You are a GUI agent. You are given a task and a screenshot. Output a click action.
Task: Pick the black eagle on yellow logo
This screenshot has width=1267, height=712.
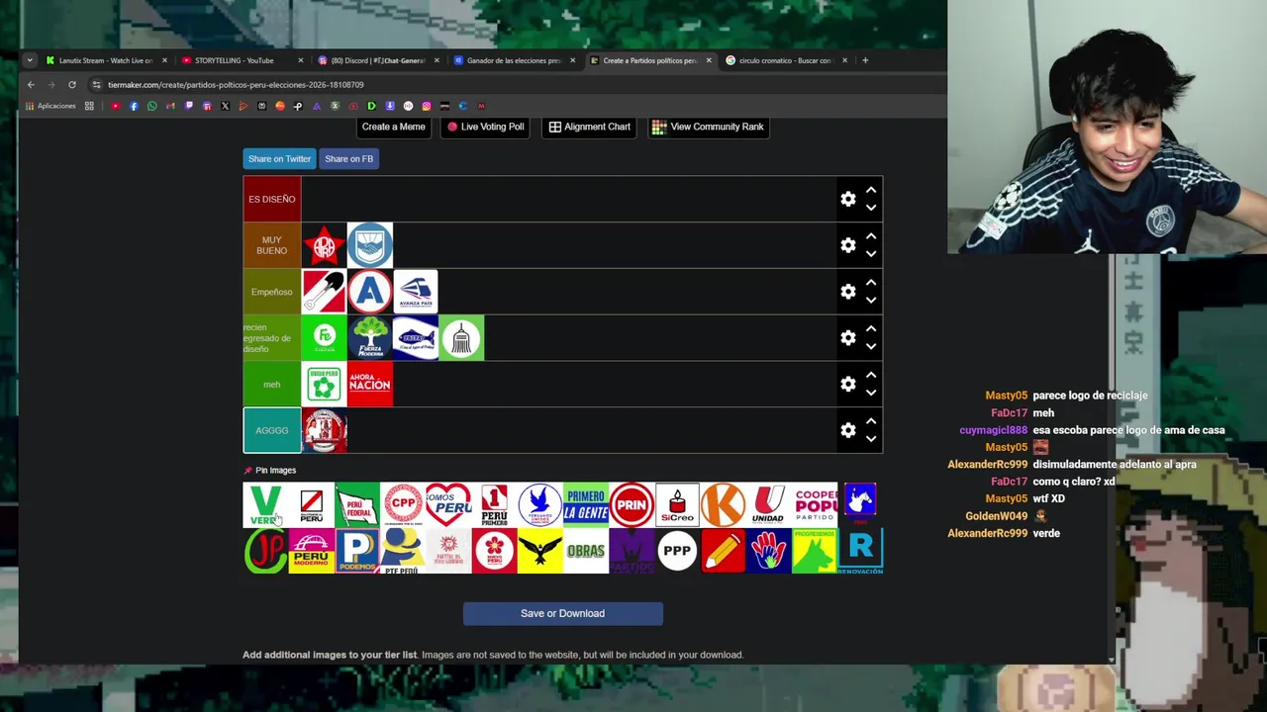(539, 551)
